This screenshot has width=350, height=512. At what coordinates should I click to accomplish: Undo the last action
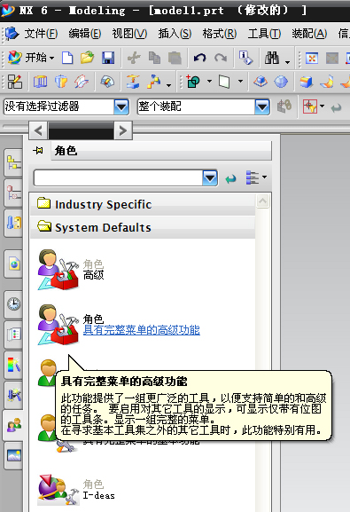199,59
